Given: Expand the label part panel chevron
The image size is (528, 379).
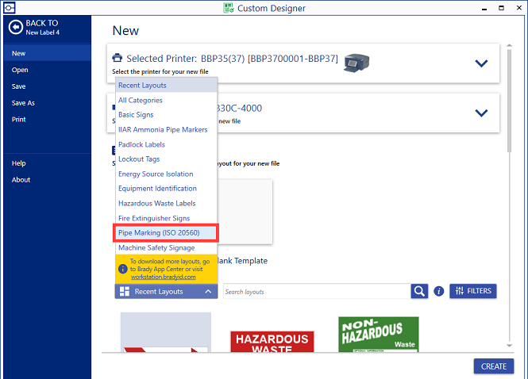Looking at the screenshot, I should pos(481,113).
